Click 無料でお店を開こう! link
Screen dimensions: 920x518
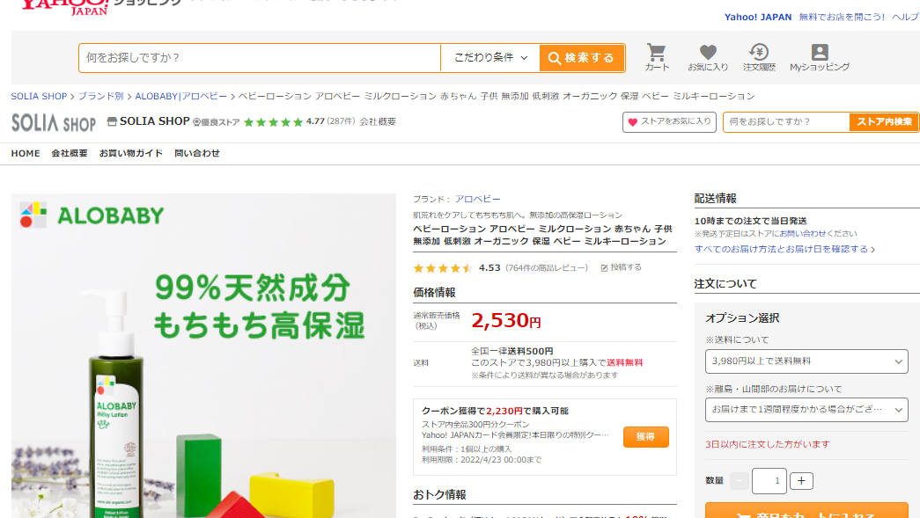coord(842,17)
